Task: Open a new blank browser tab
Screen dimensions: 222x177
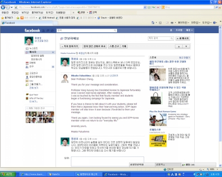Action: pos(55,23)
